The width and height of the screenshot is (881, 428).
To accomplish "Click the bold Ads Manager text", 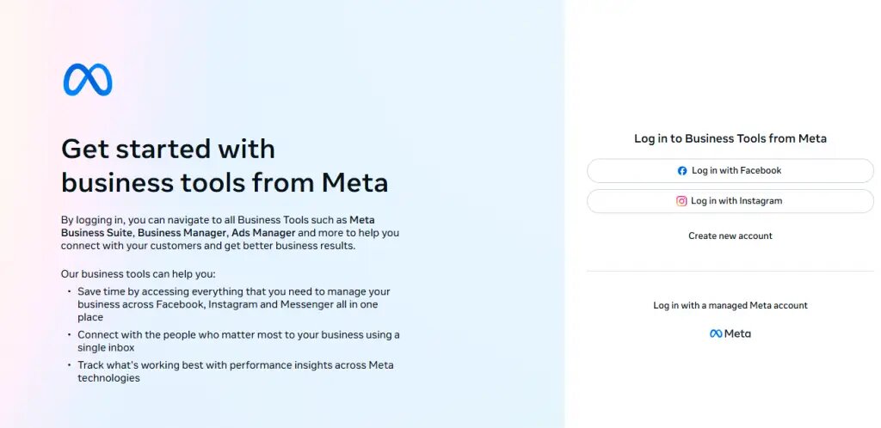I will [263, 233].
